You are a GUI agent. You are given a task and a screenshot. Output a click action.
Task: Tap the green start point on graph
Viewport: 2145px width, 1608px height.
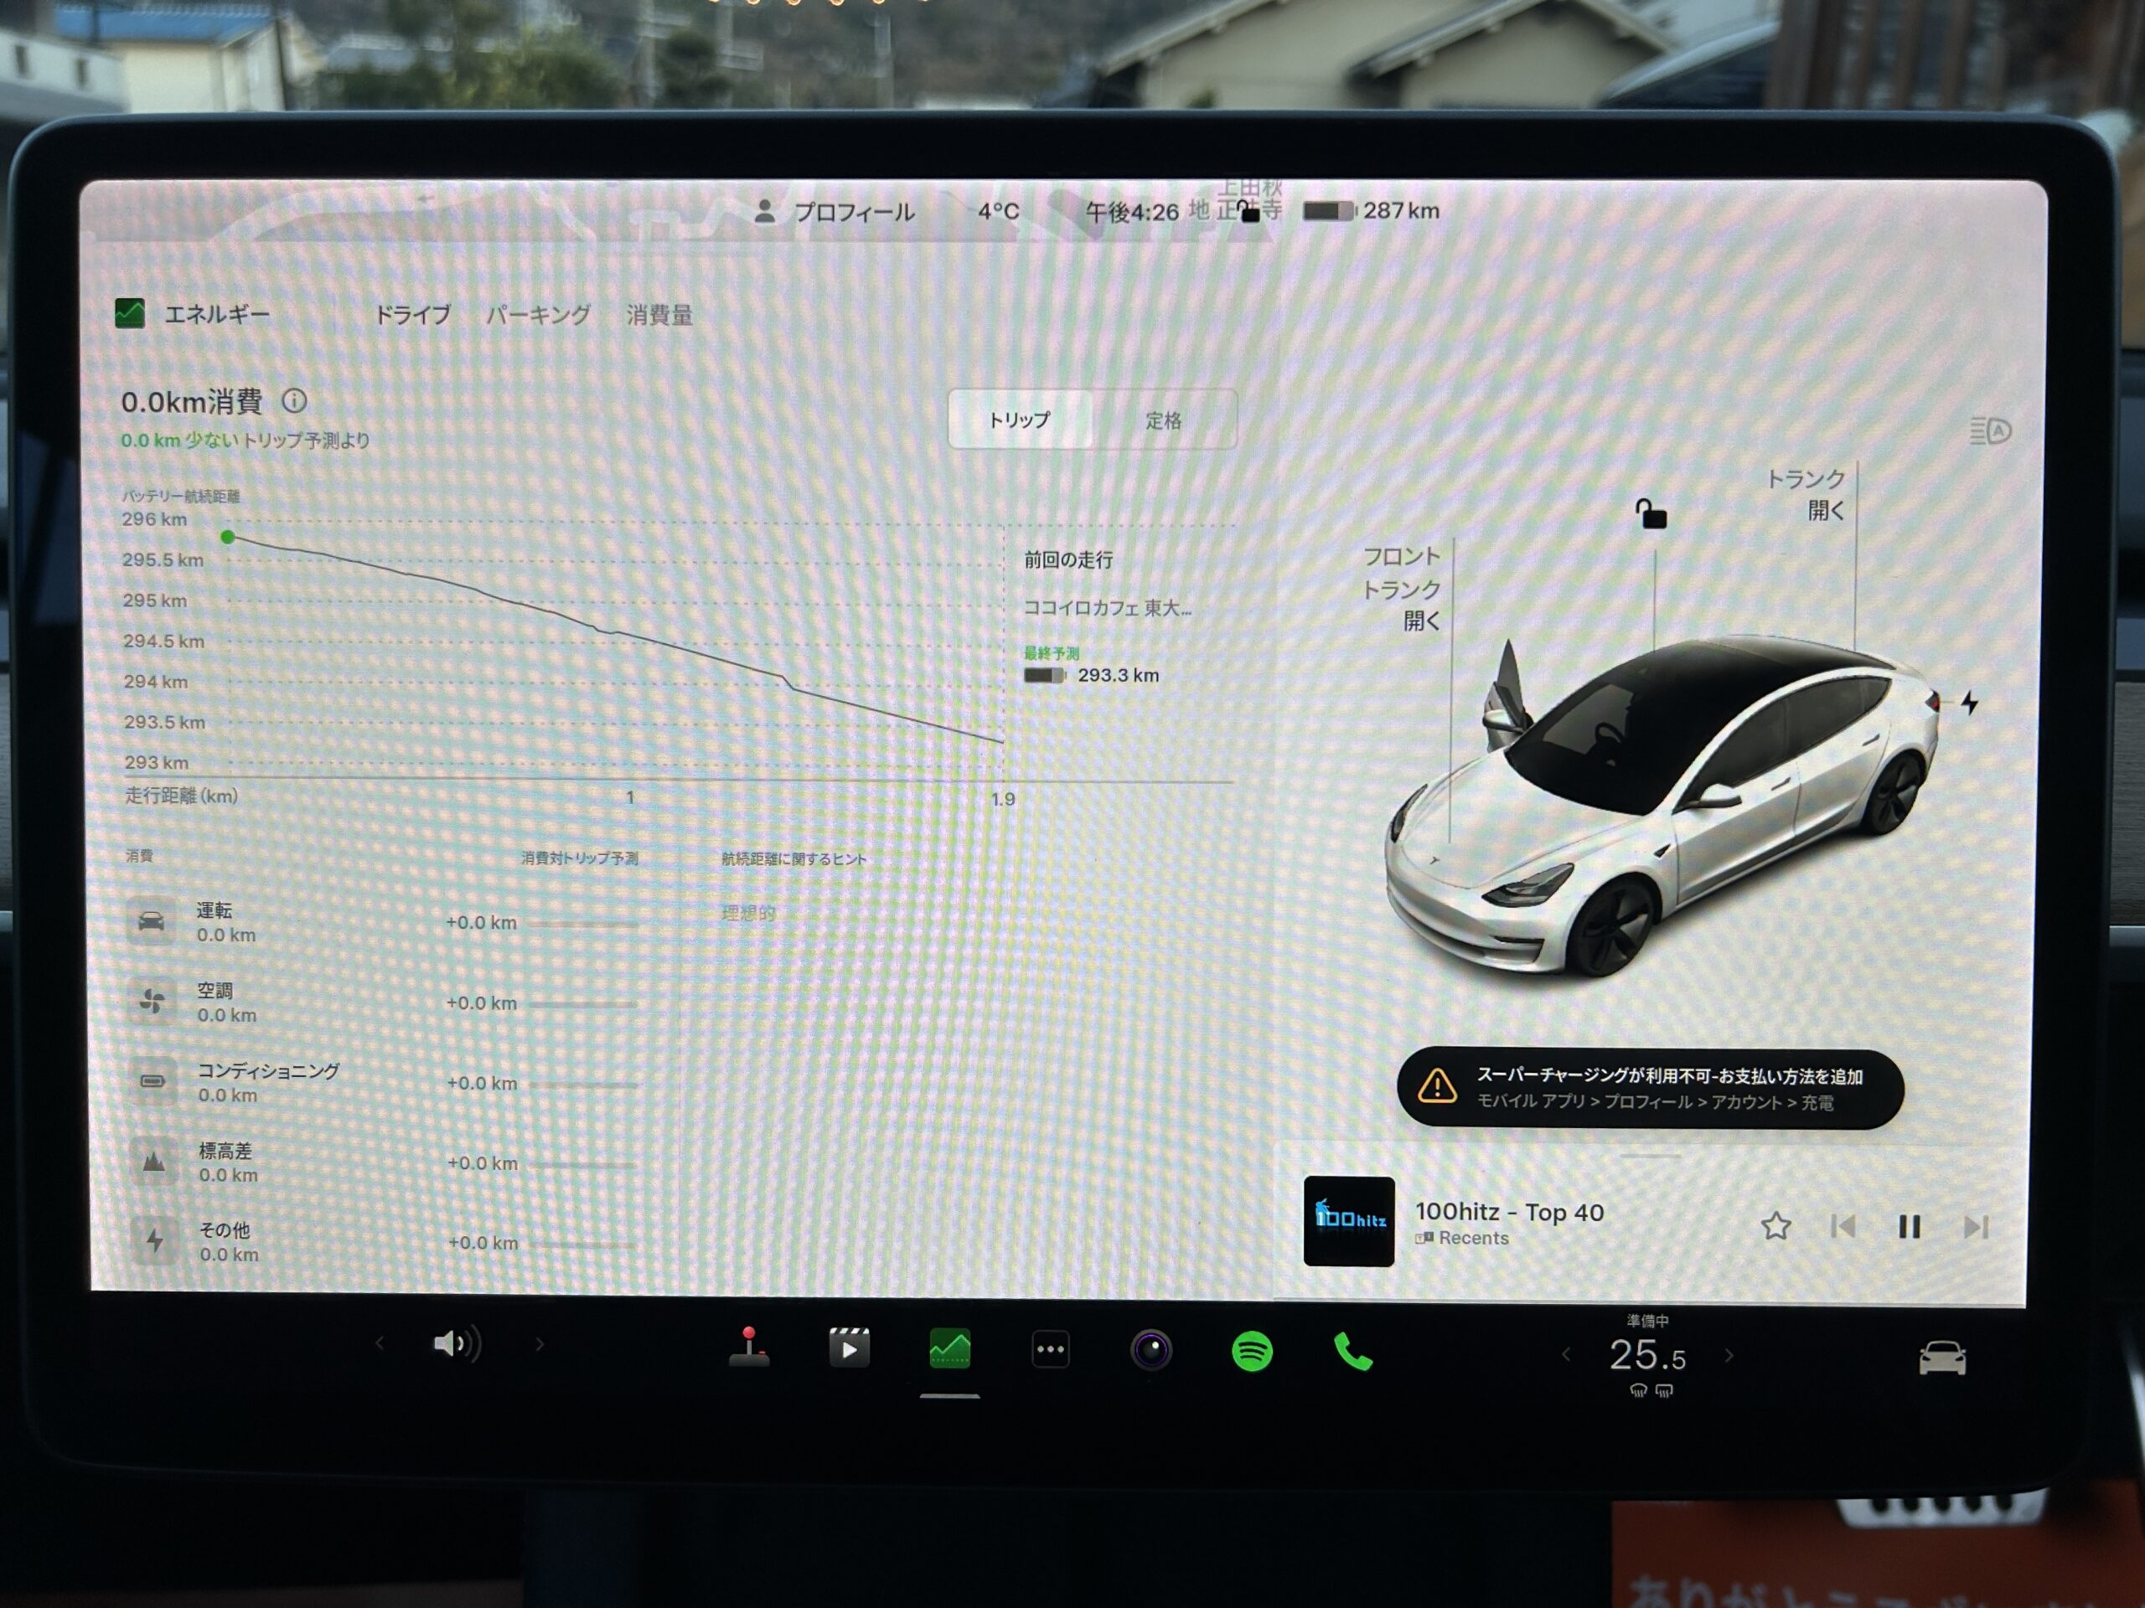pyautogui.click(x=228, y=537)
